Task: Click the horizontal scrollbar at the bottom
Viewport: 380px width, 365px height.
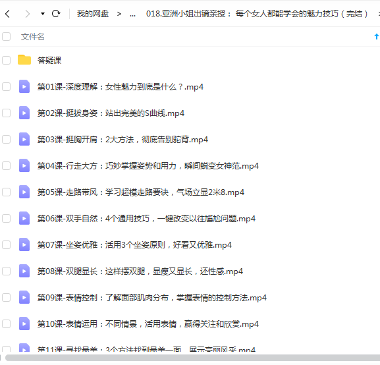Action: pyautogui.click(x=193, y=358)
